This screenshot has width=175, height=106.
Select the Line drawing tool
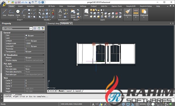point(4,12)
